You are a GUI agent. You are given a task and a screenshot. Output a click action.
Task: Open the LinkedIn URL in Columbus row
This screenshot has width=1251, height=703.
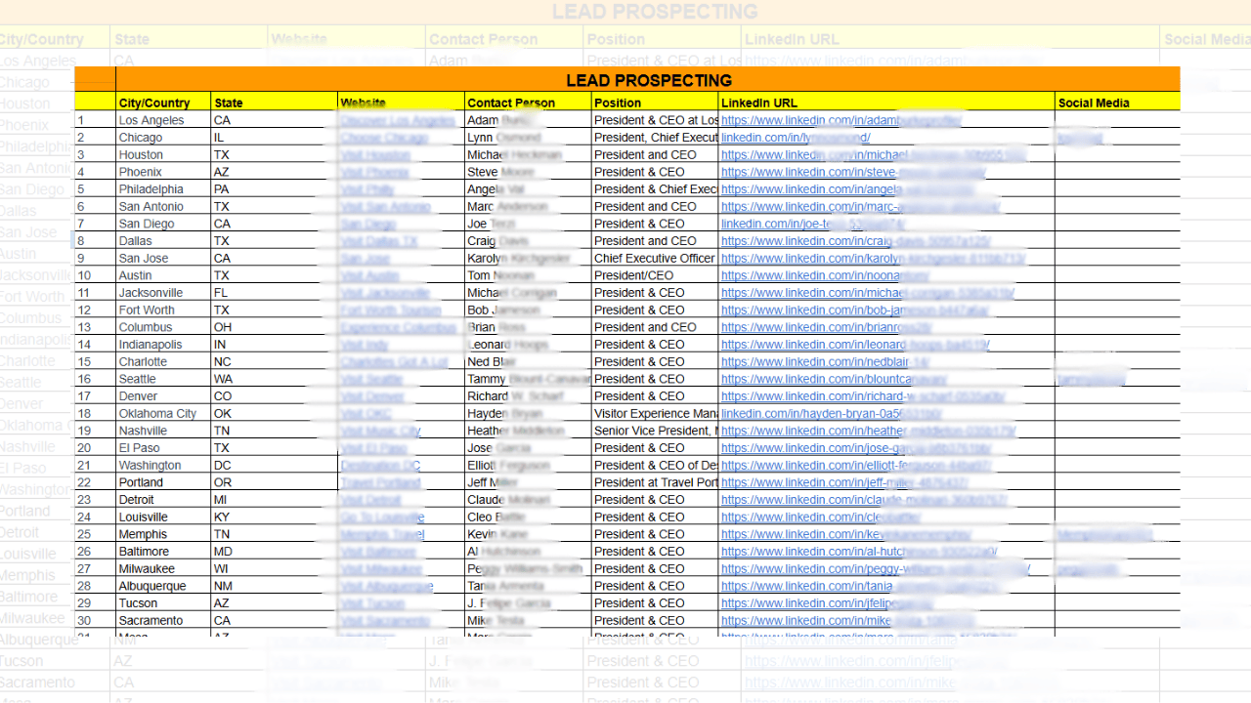point(826,327)
